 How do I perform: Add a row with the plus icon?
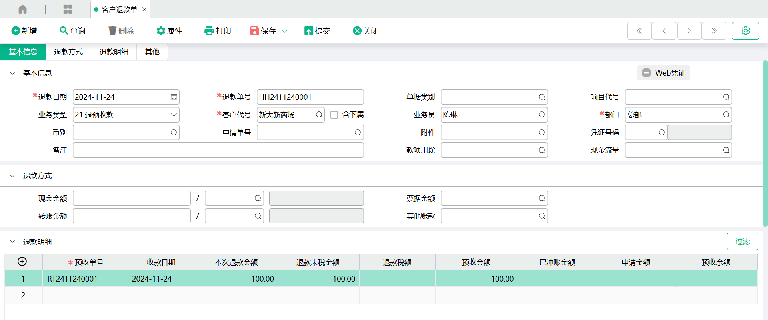pos(22,261)
